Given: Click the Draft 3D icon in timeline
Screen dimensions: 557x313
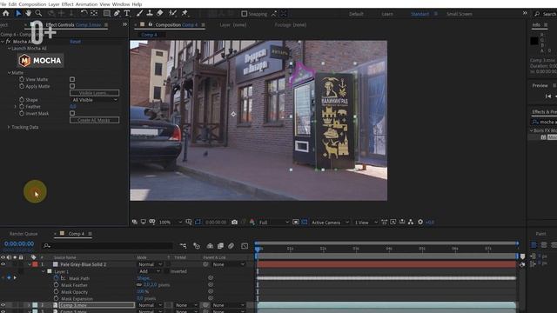Looking at the screenshot, I should click(x=197, y=245).
